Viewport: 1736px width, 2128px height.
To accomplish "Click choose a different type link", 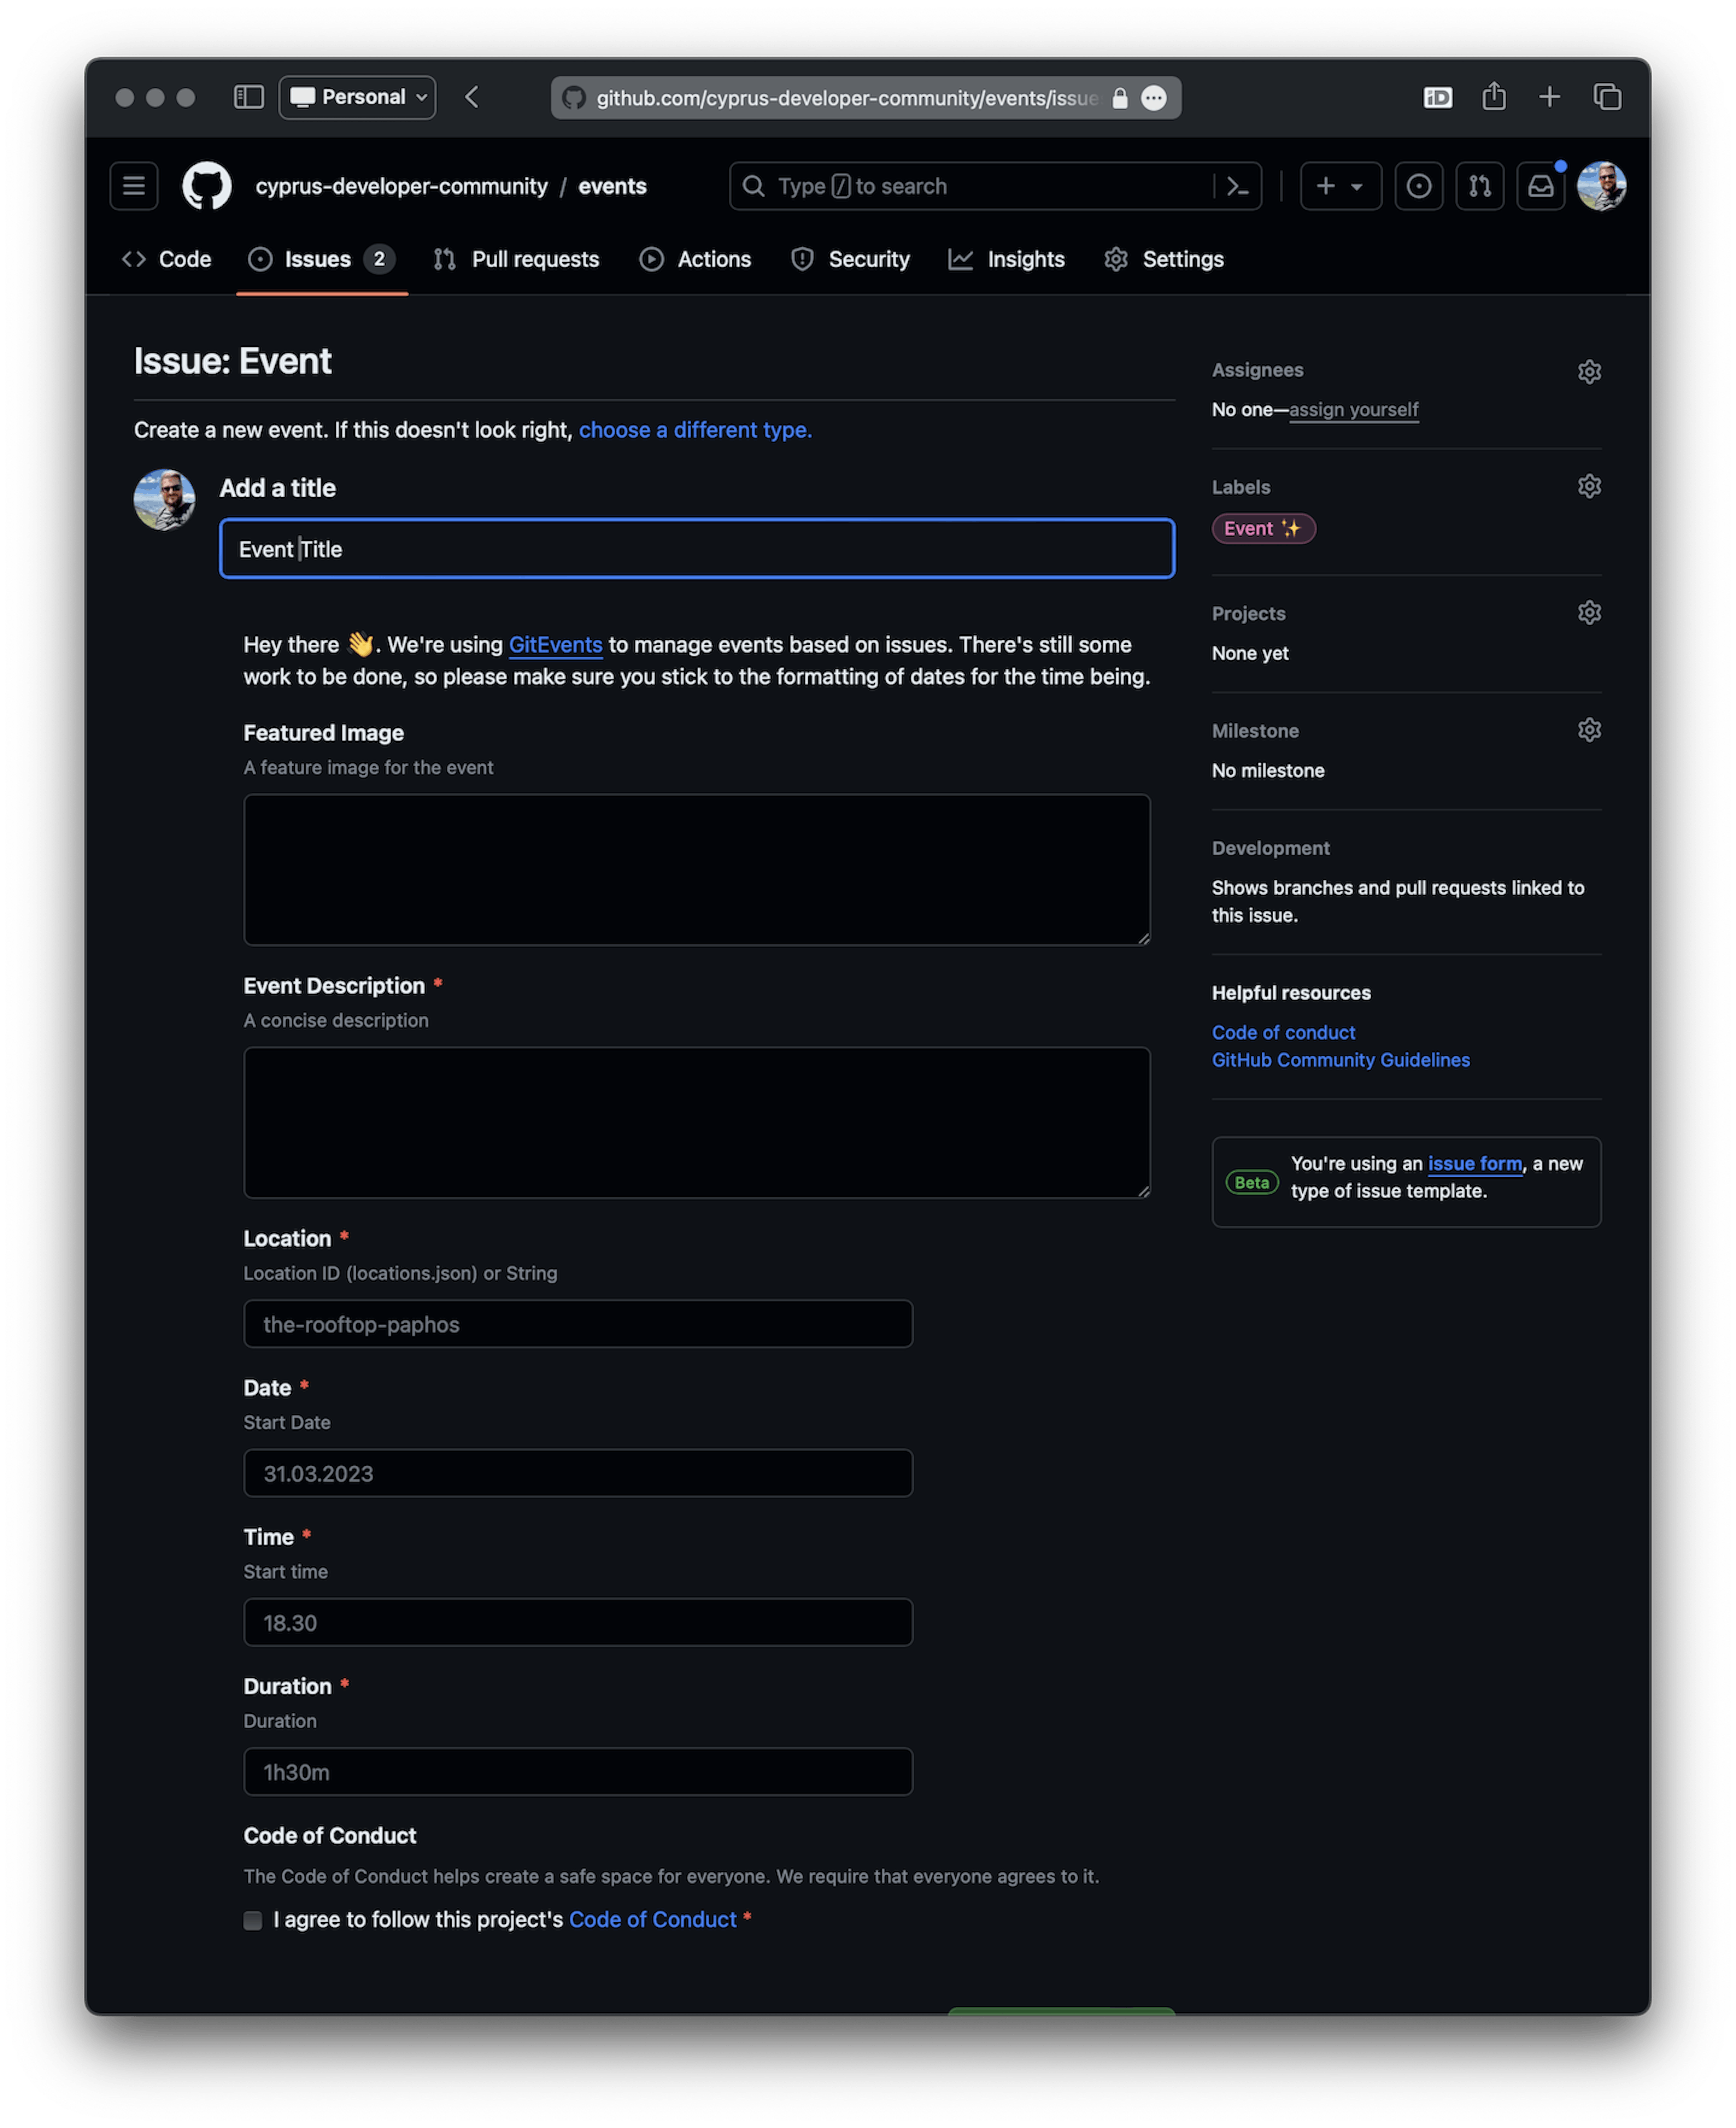I will [x=691, y=429].
